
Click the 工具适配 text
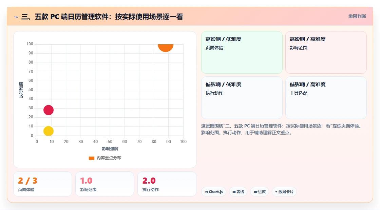(298, 93)
